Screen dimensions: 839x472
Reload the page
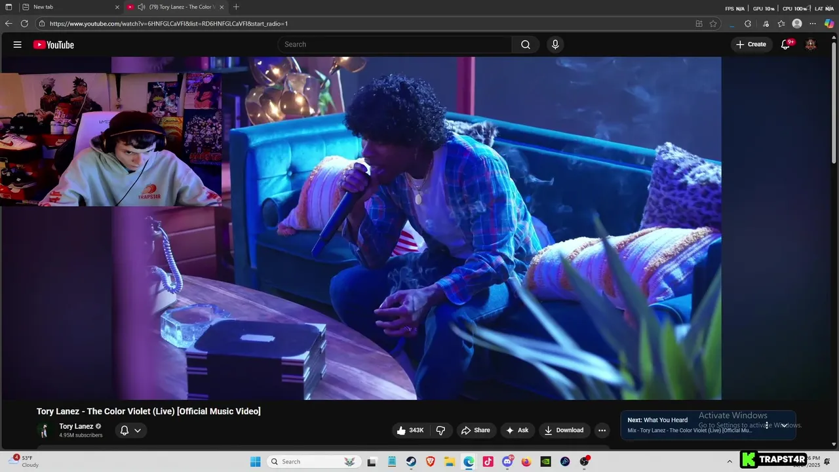point(24,24)
